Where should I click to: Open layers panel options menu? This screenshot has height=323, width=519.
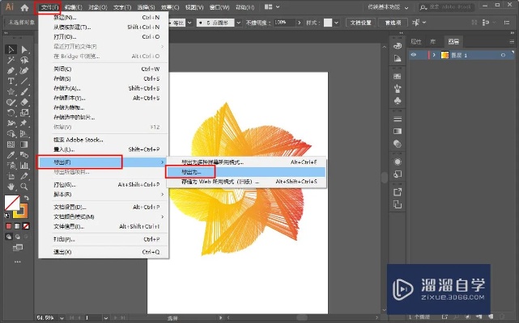[512, 42]
